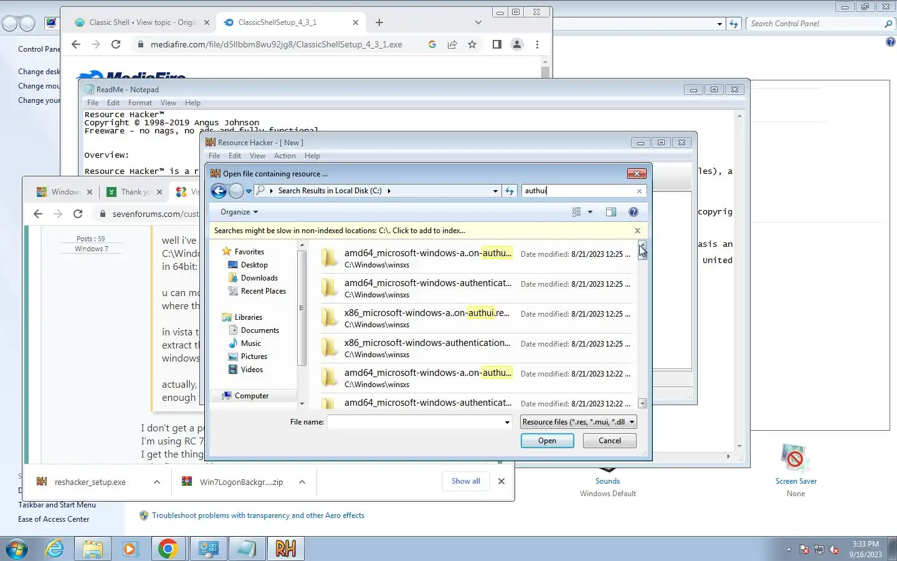This screenshot has width=897, height=561.
Task: Open tab search chevron in Chrome
Action: tap(478, 22)
